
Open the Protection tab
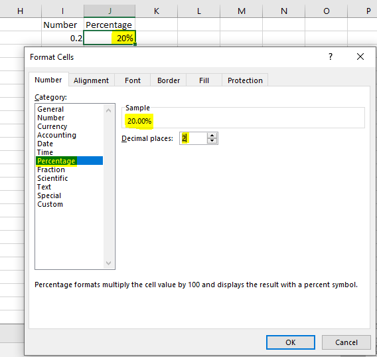pos(245,80)
